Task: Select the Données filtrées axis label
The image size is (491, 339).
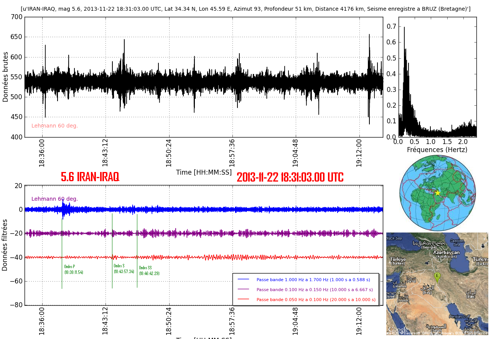Action: [x=5, y=245]
